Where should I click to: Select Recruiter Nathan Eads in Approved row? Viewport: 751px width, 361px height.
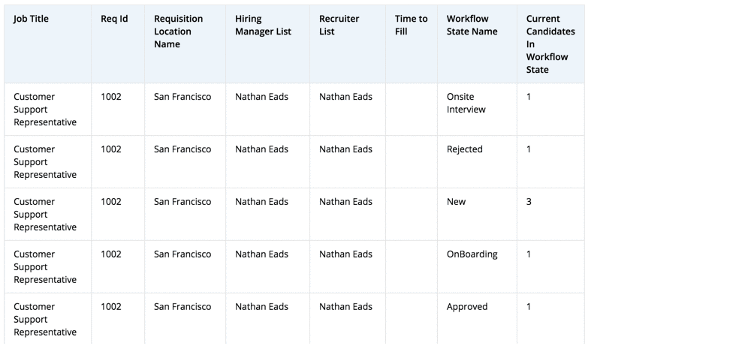coord(345,307)
